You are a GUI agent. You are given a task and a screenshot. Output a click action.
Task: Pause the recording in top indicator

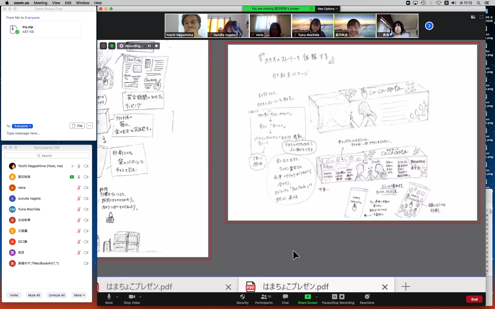(149, 46)
